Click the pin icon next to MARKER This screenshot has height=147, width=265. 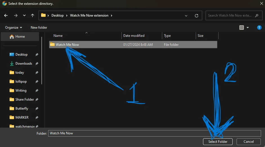click(37, 117)
